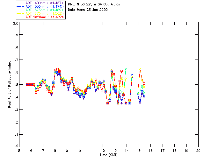
Task: Click the x-axis tick label '15'
Action: click(139, 151)
